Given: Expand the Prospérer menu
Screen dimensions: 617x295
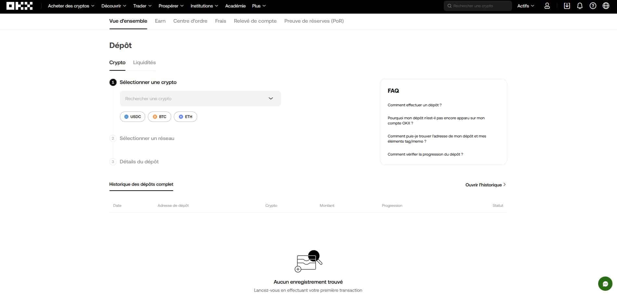Looking at the screenshot, I should pyautogui.click(x=171, y=6).
